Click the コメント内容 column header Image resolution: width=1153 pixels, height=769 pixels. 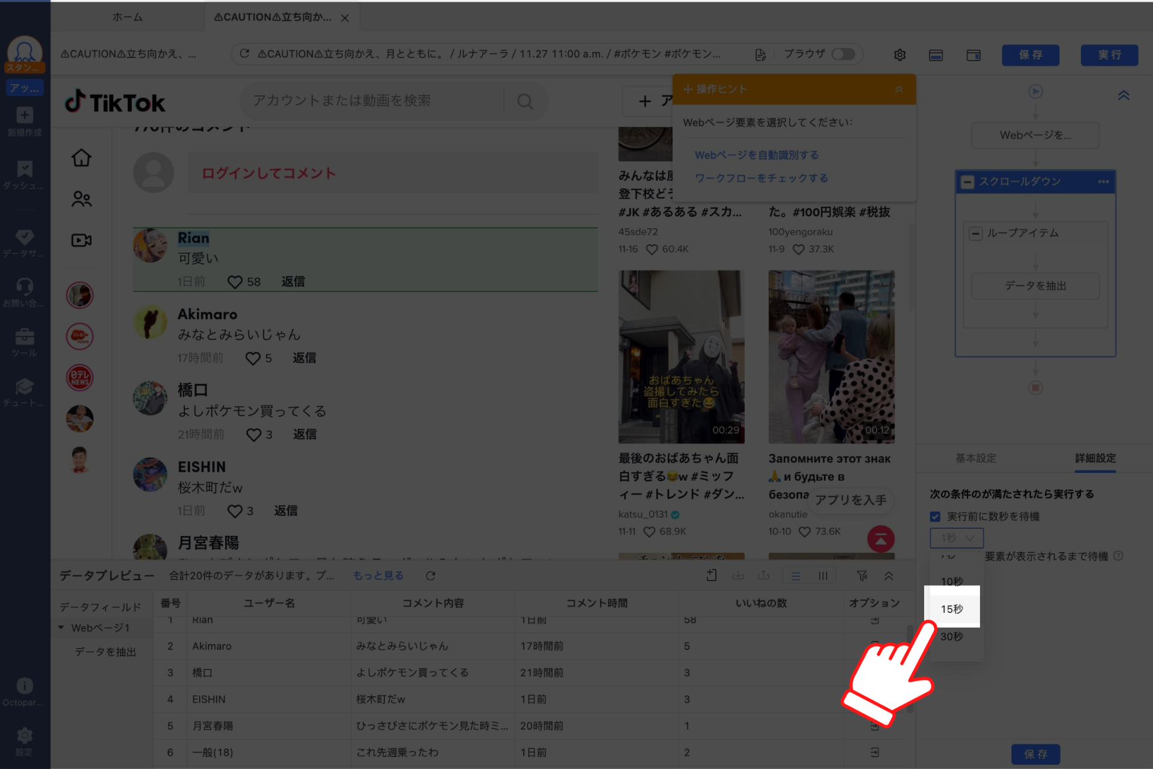click(433, 603)
